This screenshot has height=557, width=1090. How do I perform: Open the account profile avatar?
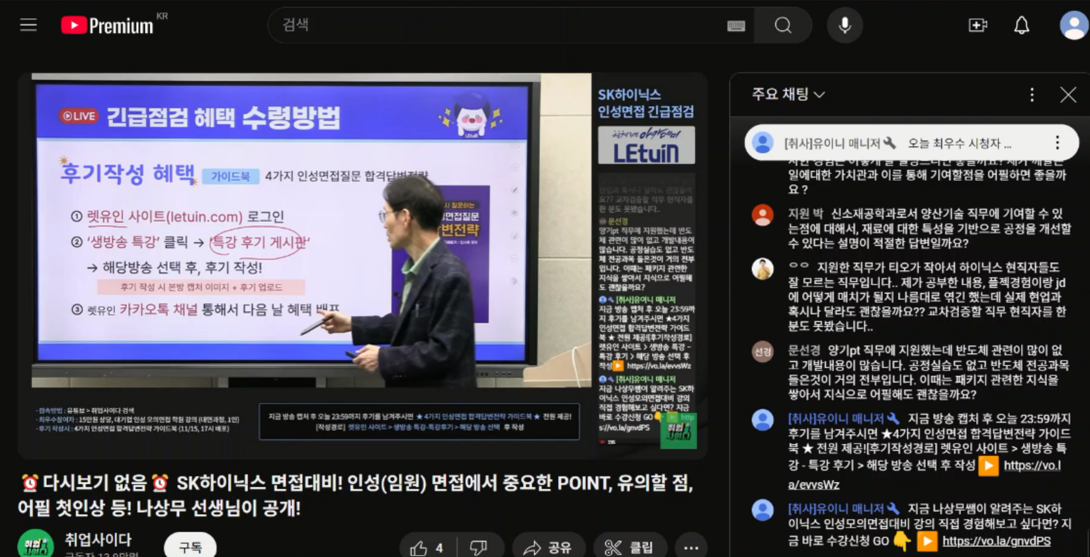pyautogui.click(x=1073, y=25)
